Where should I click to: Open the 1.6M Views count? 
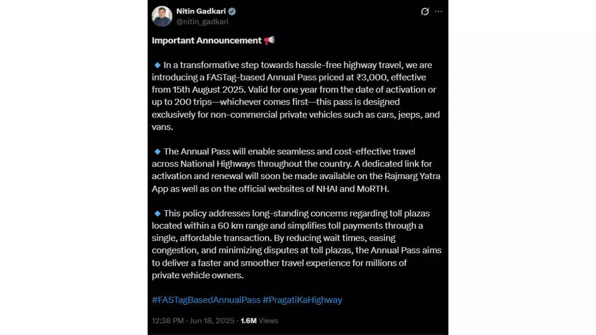[259, 321]
